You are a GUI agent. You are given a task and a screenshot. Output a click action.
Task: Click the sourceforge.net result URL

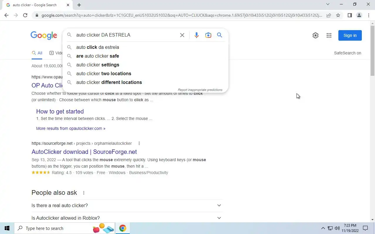[82, 143]
